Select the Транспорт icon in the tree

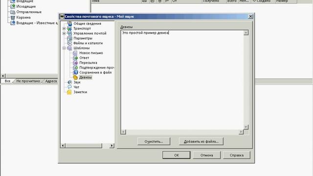point(69,28)
